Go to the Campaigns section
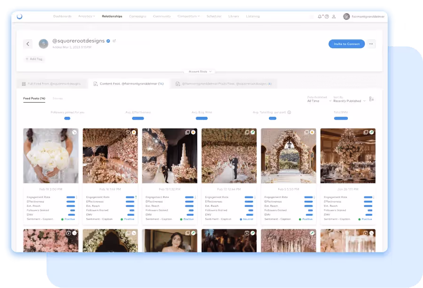This screenshot has height=288, width=423. (138, 16)
